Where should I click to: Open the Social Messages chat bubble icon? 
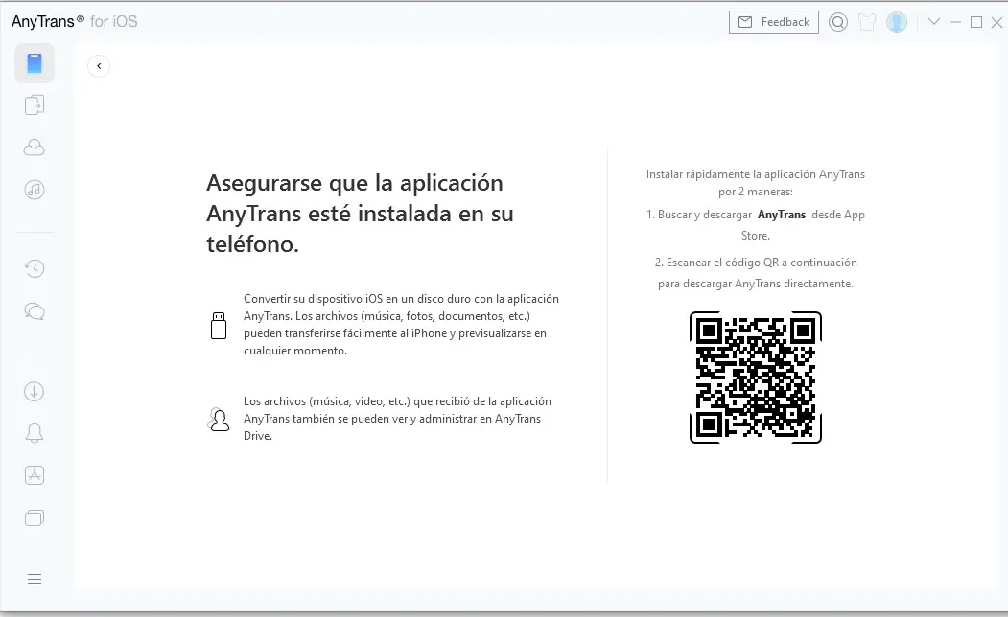click(35, 312)
